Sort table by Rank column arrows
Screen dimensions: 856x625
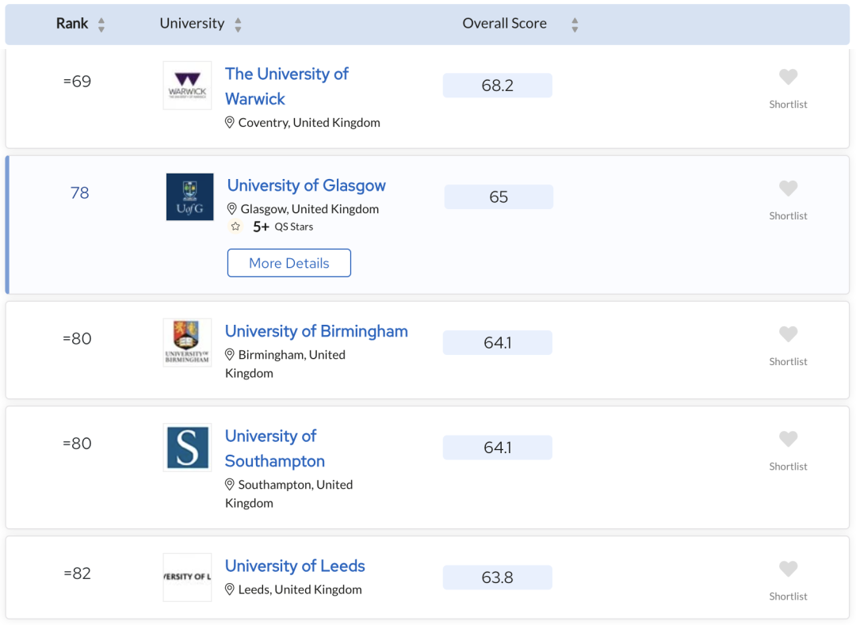(x=101, y=25)
